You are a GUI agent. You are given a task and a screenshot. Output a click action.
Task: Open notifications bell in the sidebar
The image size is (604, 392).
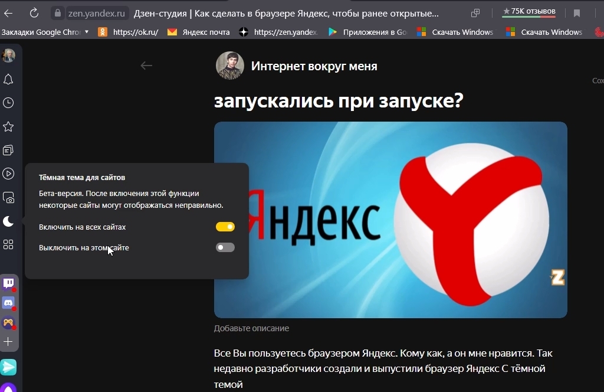8,80
